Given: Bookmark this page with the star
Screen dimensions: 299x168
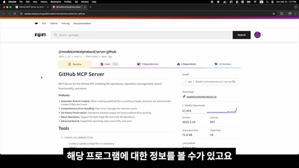Looking at the screenshot, I should point(274,14).
